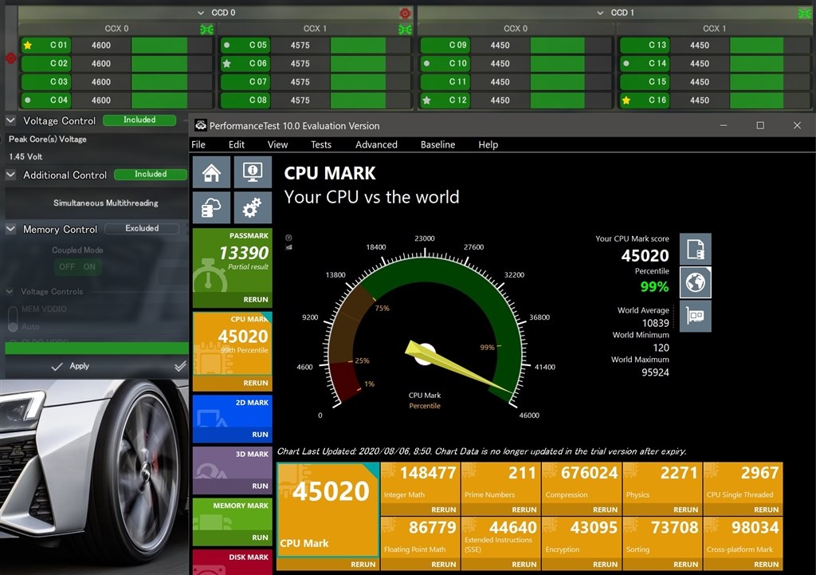Rerun the Sorting test
The width and height of the screenshot is (816, 575).
[x=685, y=565]
